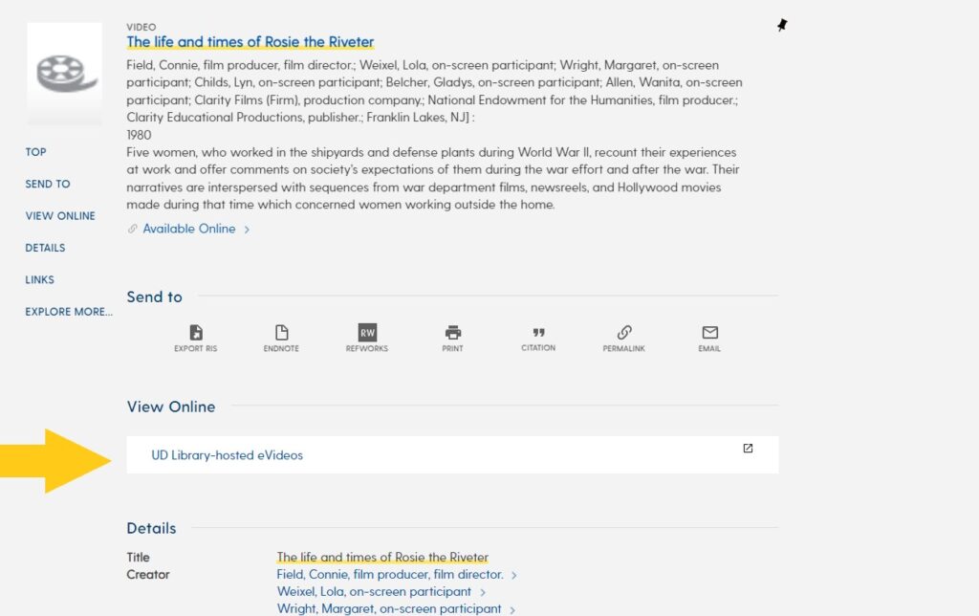Viewport: 979px width, 616px height.
Task: Go to Links in the side navigation
Action: pos(39,279)
